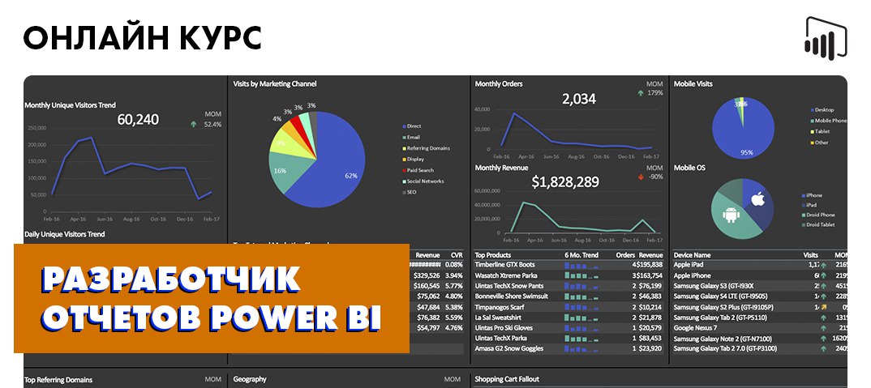Click the Geography panel title

[x=250, y=379]
